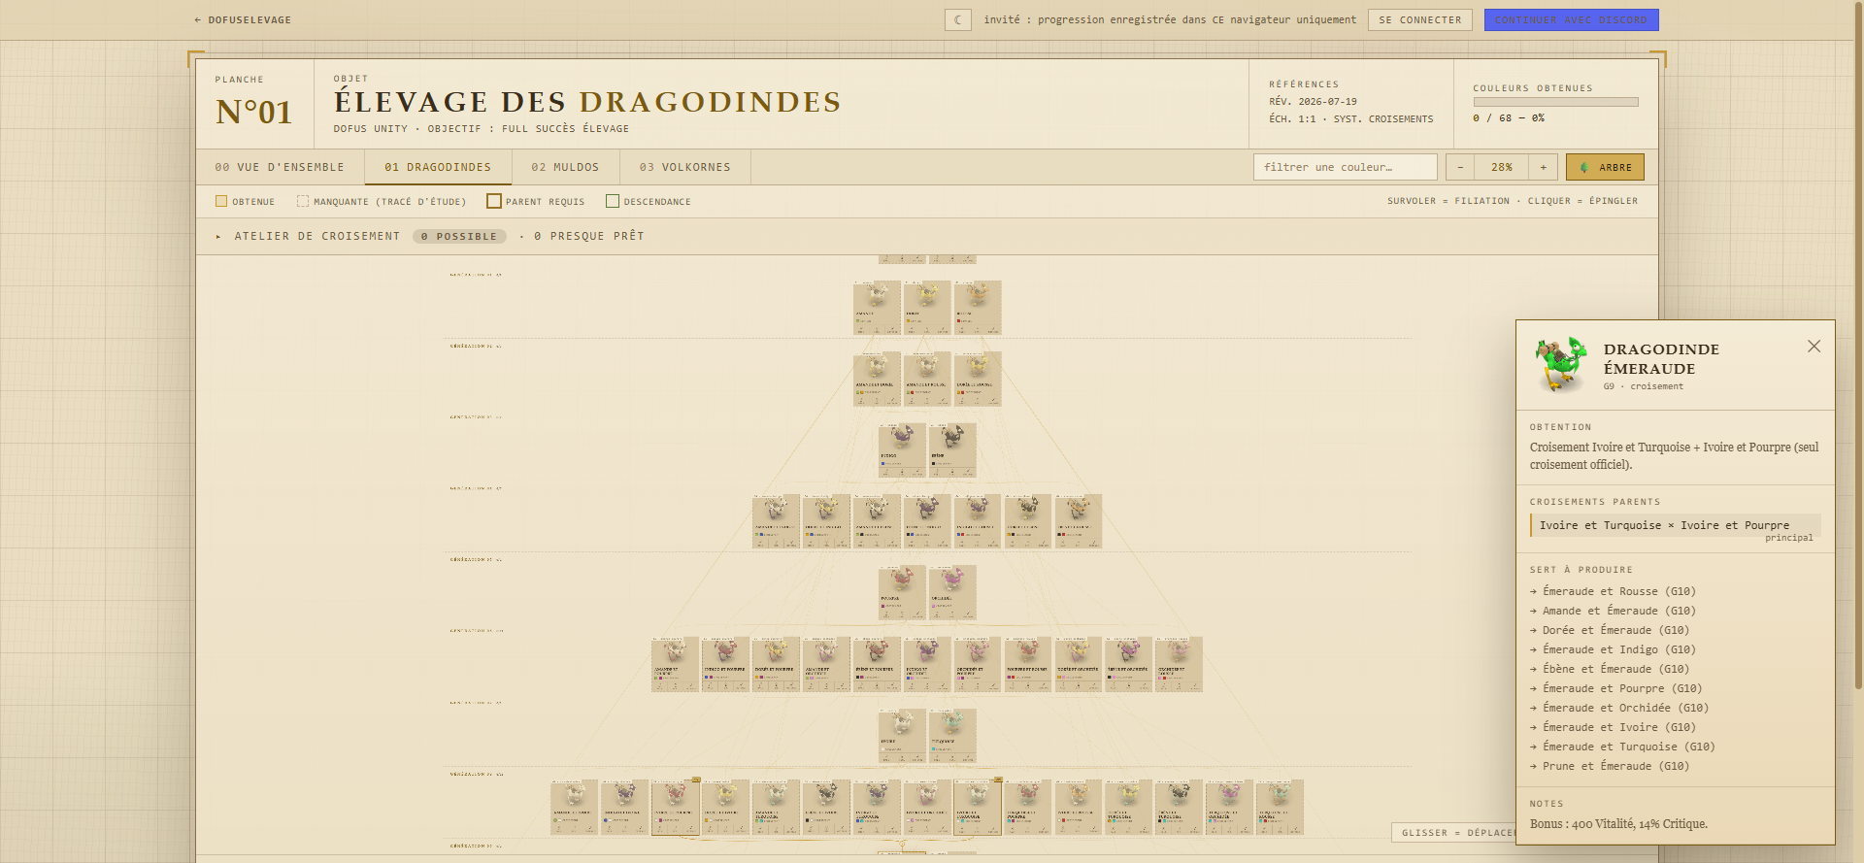Click the emerald dragodinde portrait in panel
The width and height of the screenshot is (1864, 863).
pyautogui.click(x=1562, y=365)
